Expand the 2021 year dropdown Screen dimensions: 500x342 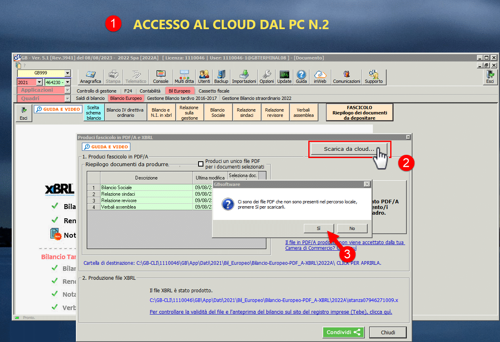coord(39,82)
